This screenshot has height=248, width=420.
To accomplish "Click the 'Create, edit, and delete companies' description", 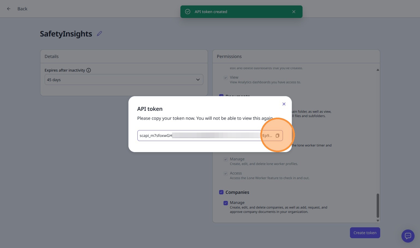I will point(279,210).
